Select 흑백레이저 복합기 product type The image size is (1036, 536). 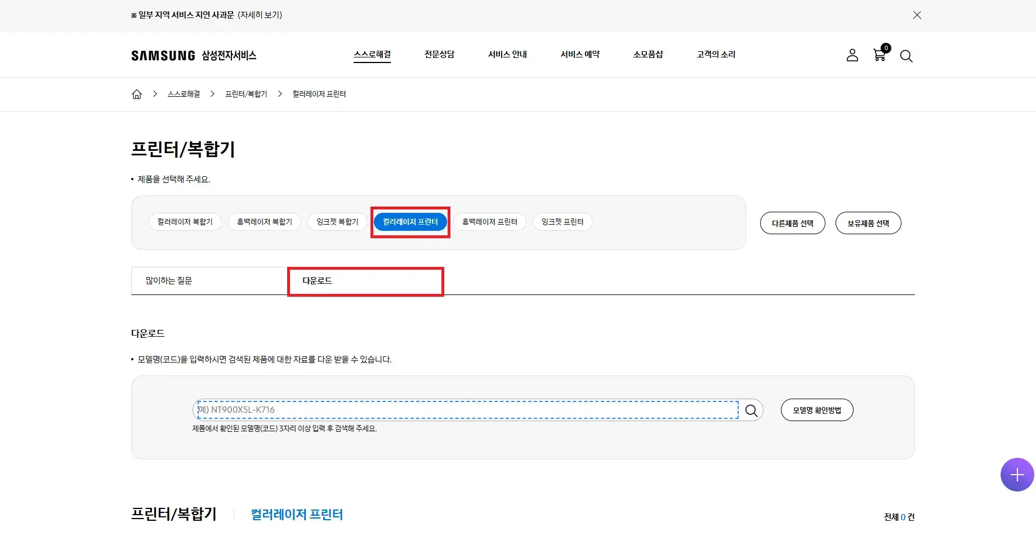click(264, 221)
